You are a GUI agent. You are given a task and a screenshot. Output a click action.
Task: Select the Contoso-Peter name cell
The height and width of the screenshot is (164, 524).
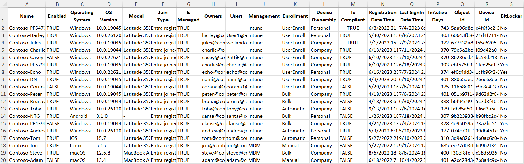click(27, 94)
